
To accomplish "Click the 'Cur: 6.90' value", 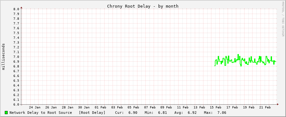I will [x=126, y=113].
